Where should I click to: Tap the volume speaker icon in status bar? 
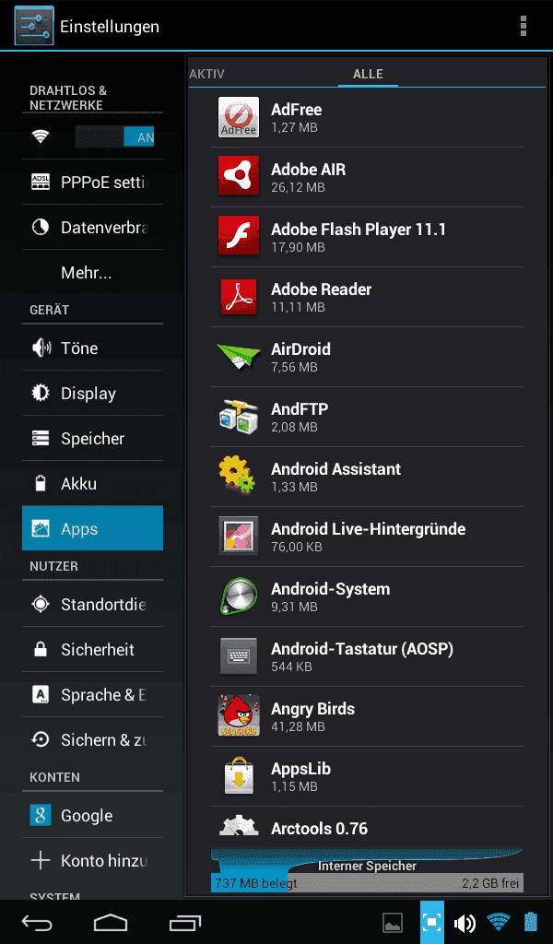[465, 922]
